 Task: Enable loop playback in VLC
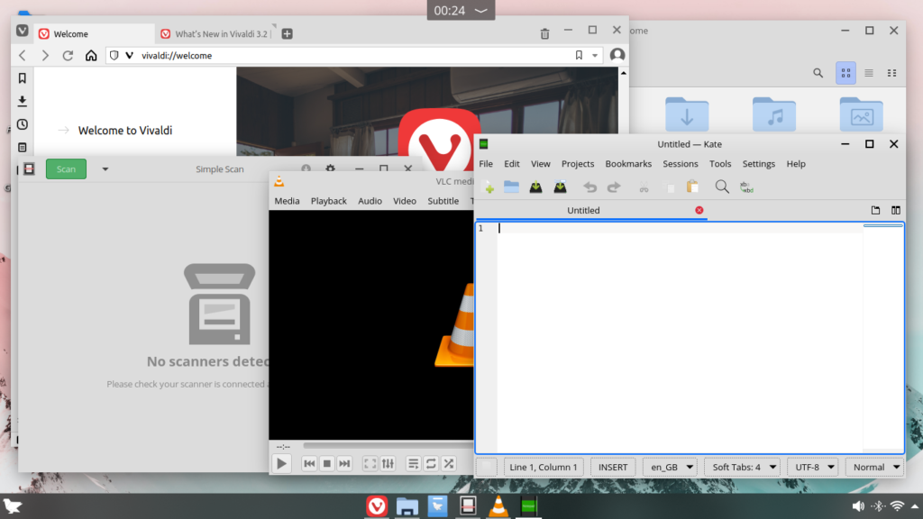[x=430, y=463]
